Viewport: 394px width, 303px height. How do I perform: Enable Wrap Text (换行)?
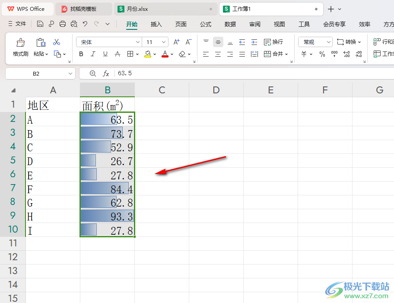click(x=273, y=42)
